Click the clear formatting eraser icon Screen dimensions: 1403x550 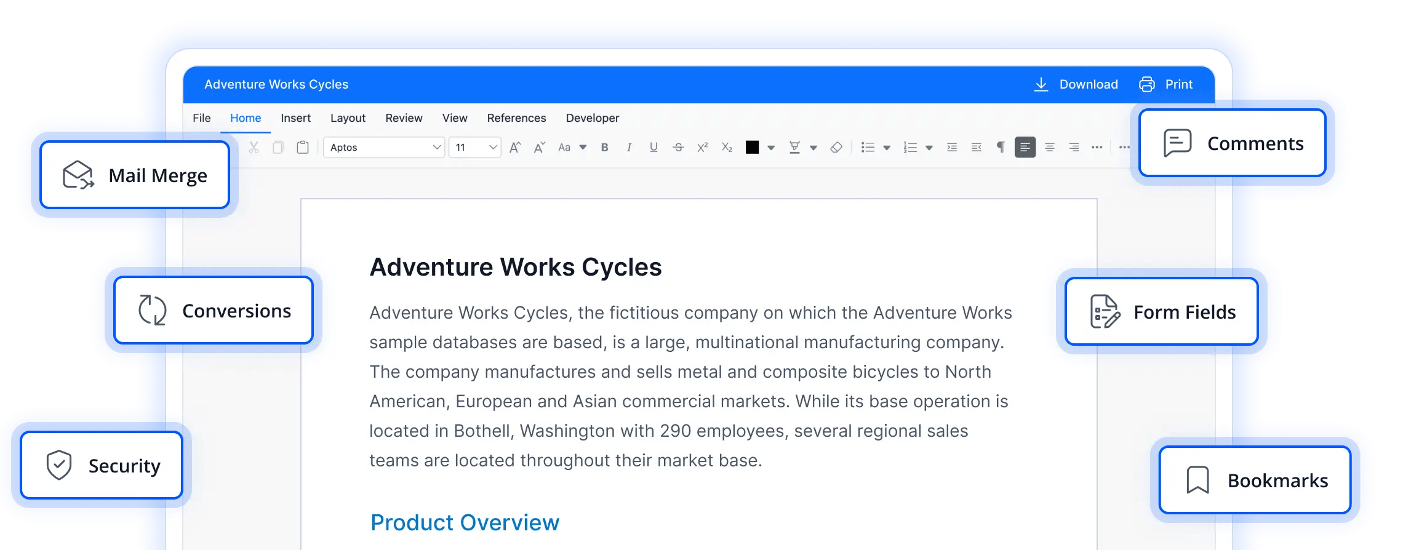pos(836,147)
